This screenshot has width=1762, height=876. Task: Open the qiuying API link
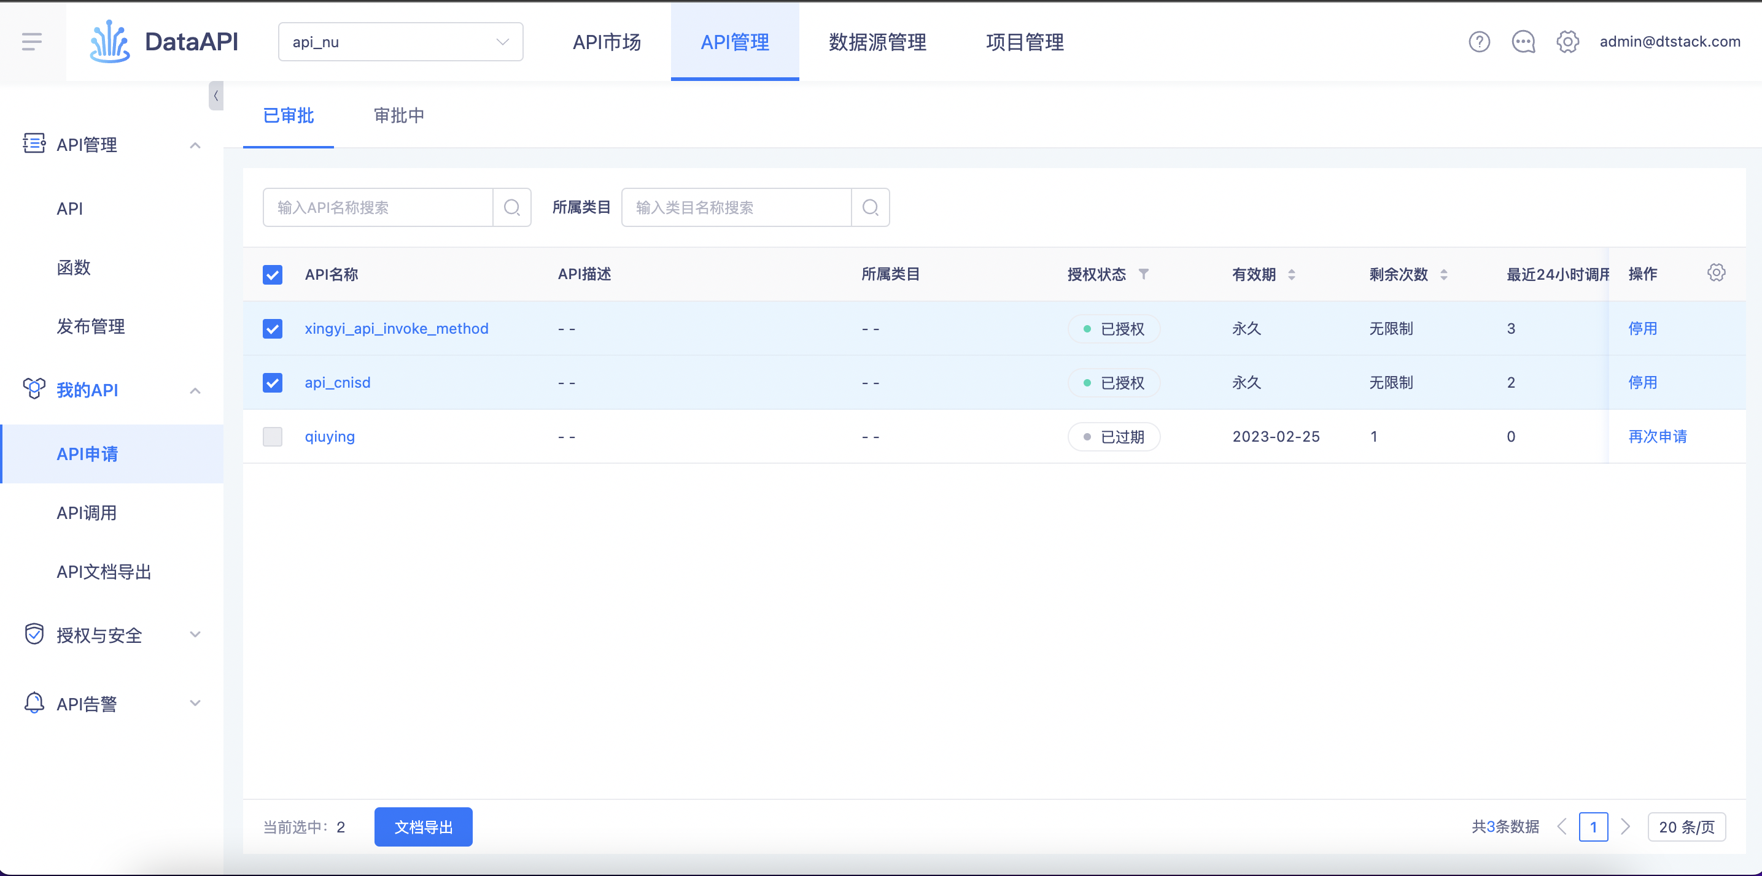330,437
